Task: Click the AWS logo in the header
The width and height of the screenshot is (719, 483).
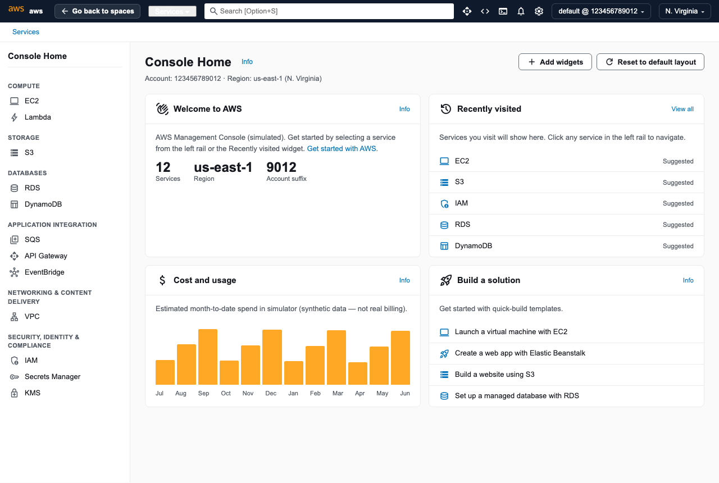Action: pyautogui.click(x=16, y=11)
